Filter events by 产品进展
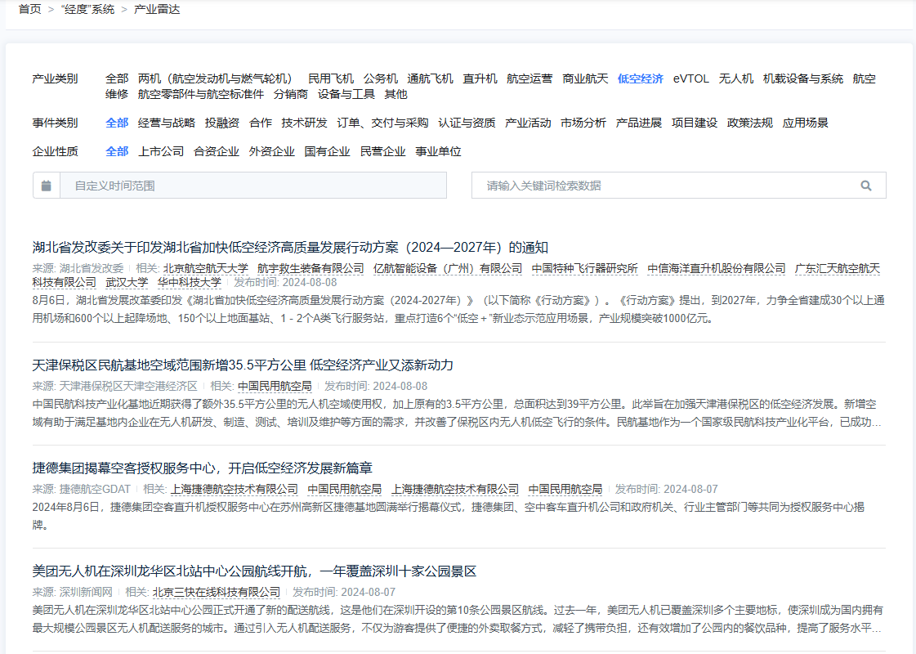 tap(639, 123)
